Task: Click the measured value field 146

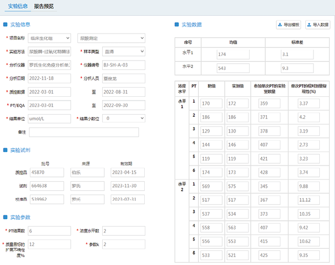Action: pos(238,145)
